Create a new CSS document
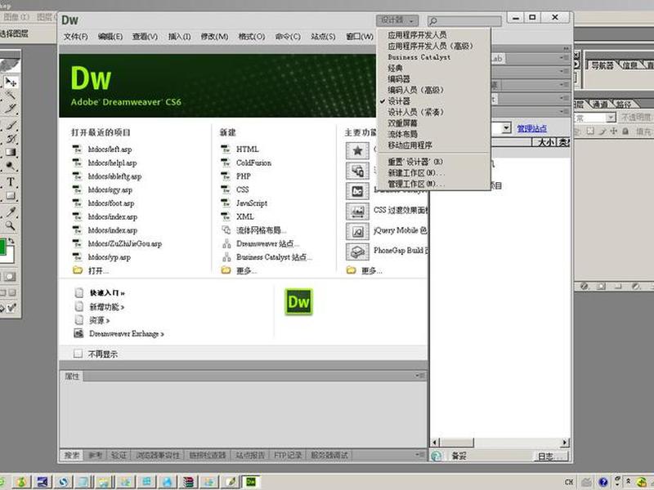Screen dimensions: 654x490 click(242, 189)
